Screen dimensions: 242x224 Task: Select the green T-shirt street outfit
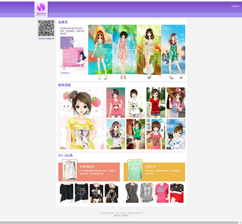tap(136, 134)
